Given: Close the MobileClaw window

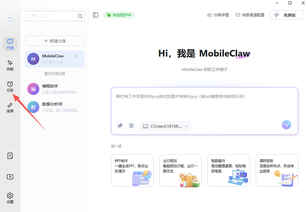Looking at the screenshot, I should pyautogui.click(x=303, y=3).
